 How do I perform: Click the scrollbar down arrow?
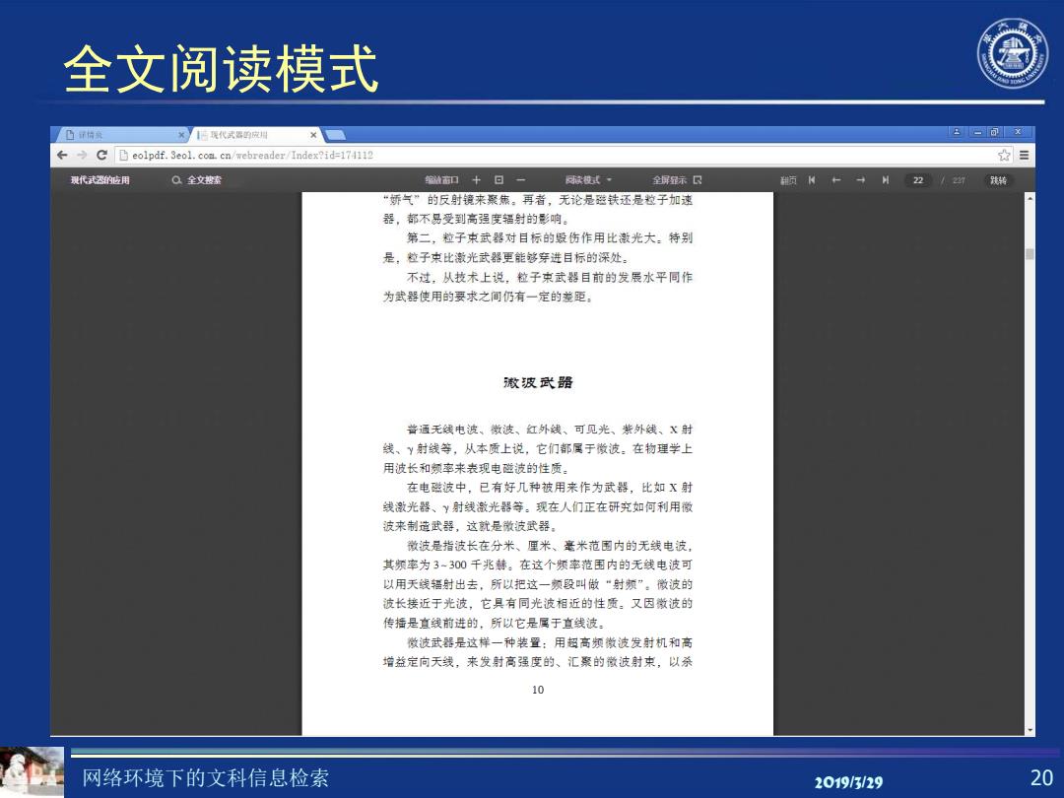coord(1031,730)
